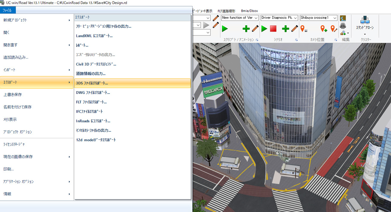Open the Driver Diagnosis scenario dropdown

[295, 18]
